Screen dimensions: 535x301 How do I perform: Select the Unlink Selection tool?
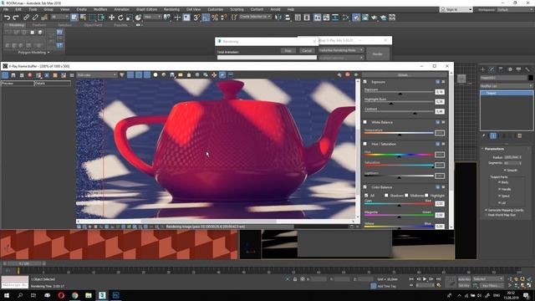[x=35, y=18]
